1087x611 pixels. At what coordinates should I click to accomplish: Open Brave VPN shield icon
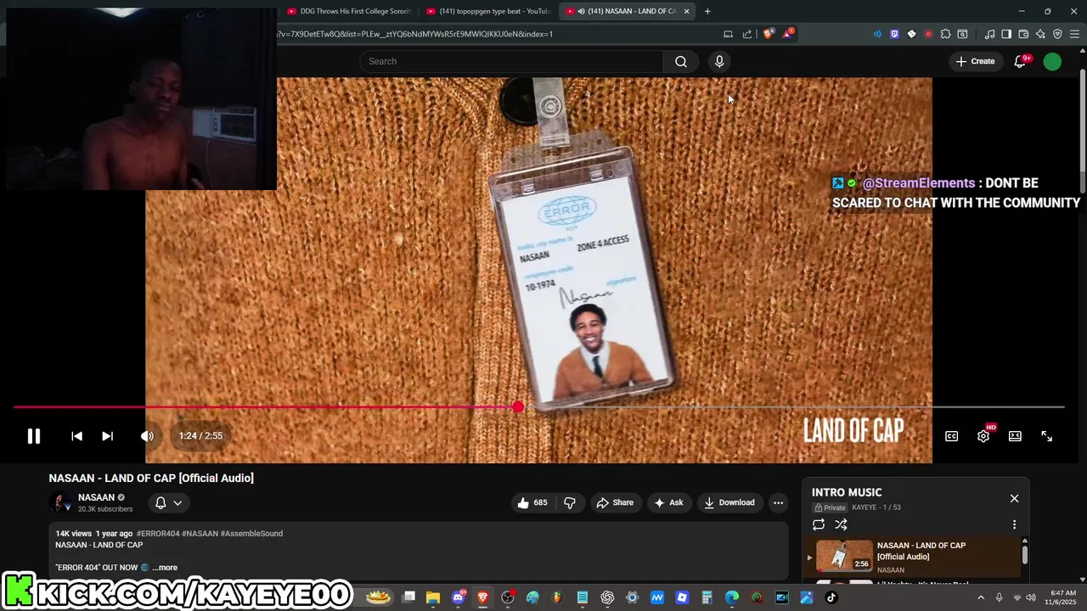(x=1057, y=34)
